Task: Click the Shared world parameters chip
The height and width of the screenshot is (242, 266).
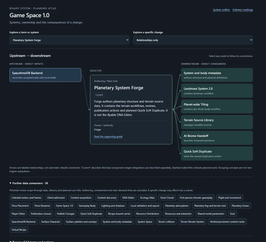Action: (211, 214)
